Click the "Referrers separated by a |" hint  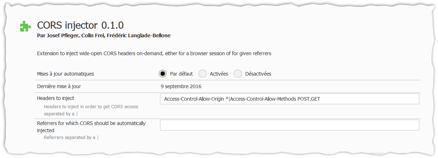click(x=71, y=137)
